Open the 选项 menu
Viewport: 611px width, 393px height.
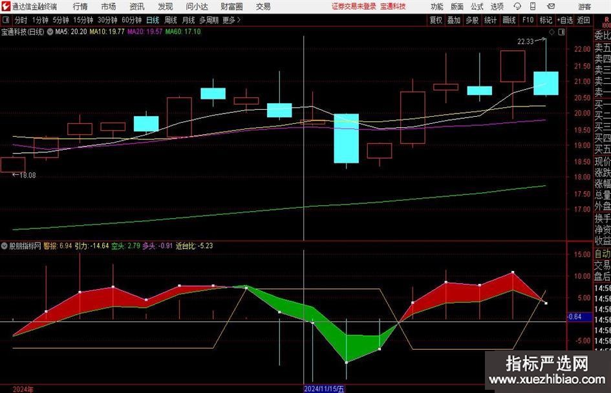click(x=497, y=6)
